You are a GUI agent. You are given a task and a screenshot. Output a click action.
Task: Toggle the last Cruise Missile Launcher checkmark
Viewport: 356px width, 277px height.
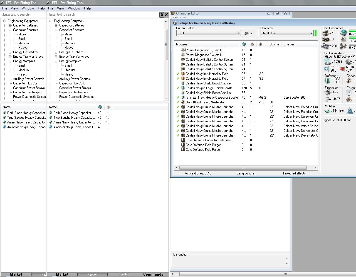178,135
